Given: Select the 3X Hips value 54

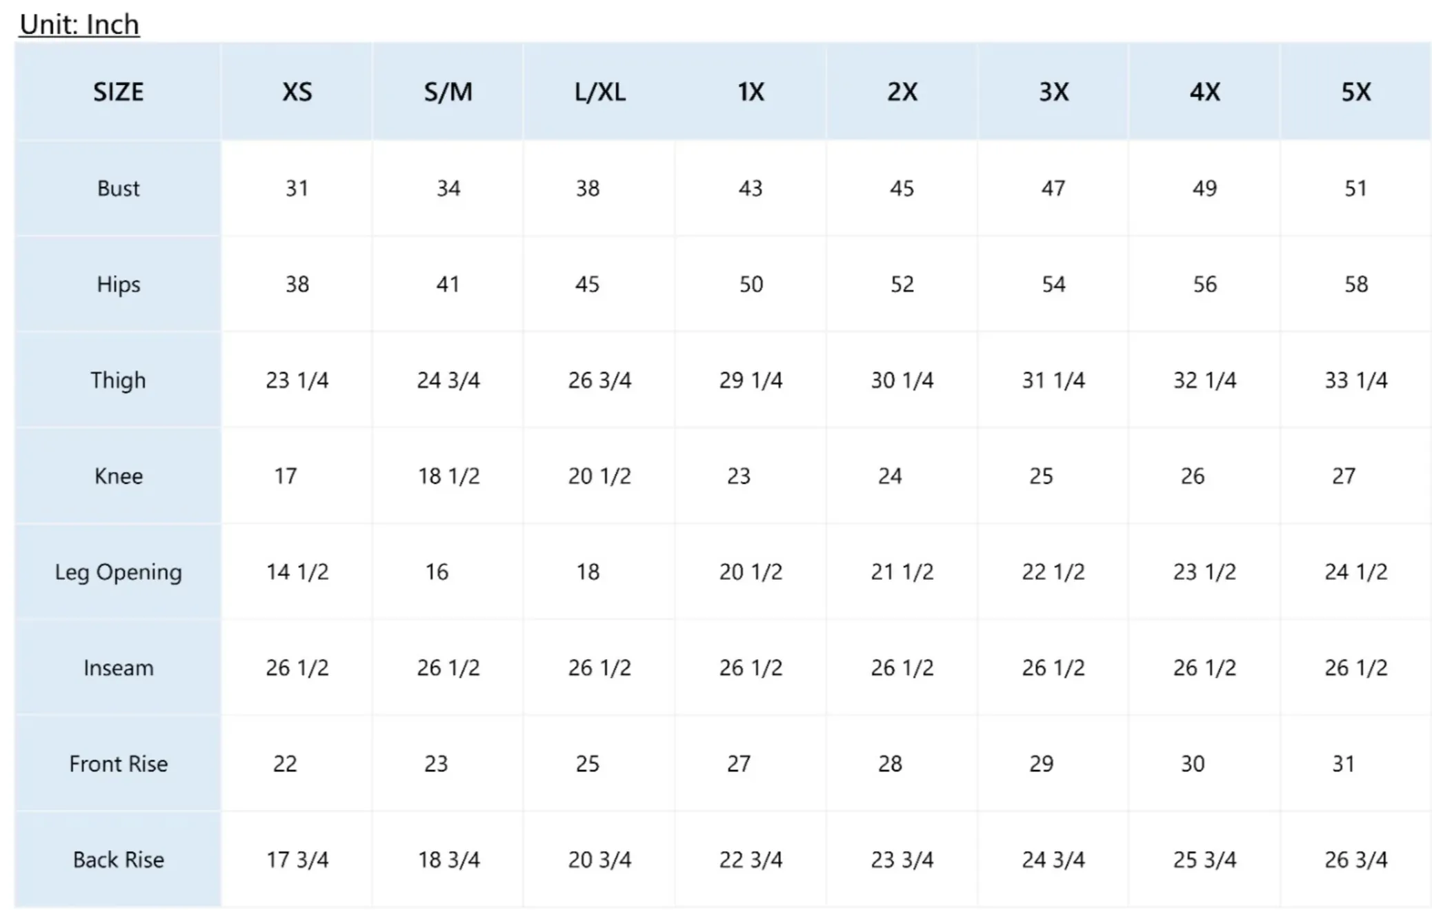Looking at the screenshot, I should pos(1053,284).
